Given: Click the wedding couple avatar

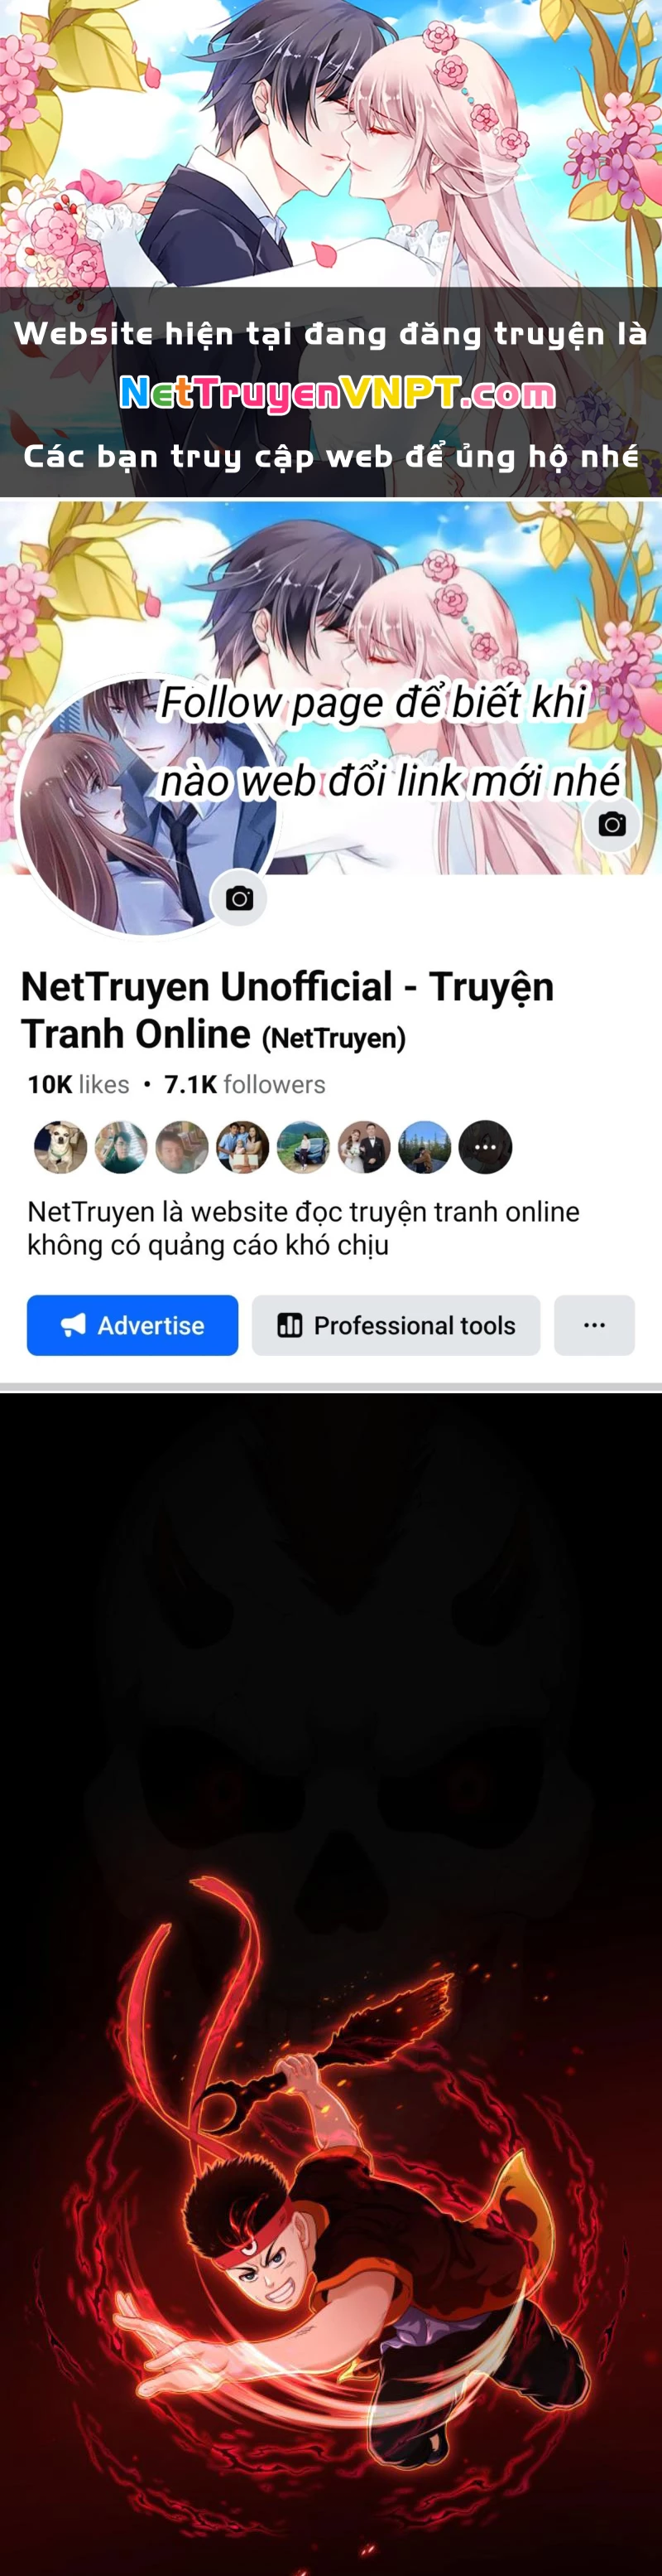Looking at the screenshot, I should pos(363,1147).
